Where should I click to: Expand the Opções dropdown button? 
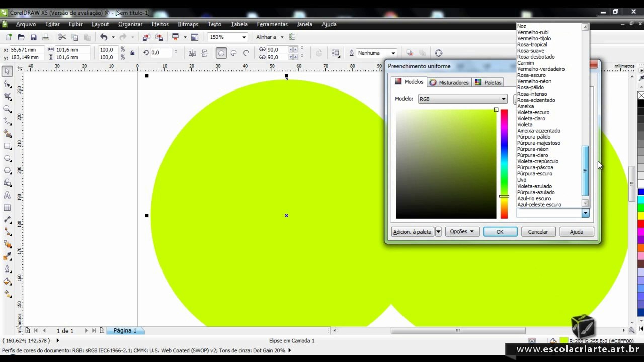(462, 232)
